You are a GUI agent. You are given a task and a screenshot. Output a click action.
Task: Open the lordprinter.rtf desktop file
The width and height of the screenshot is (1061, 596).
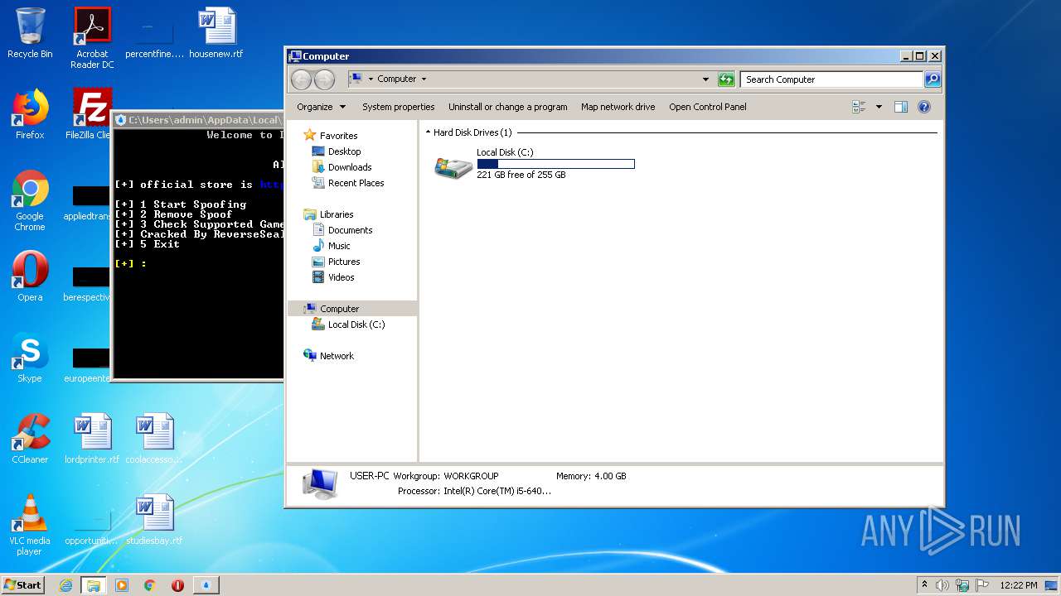(92, 439)
